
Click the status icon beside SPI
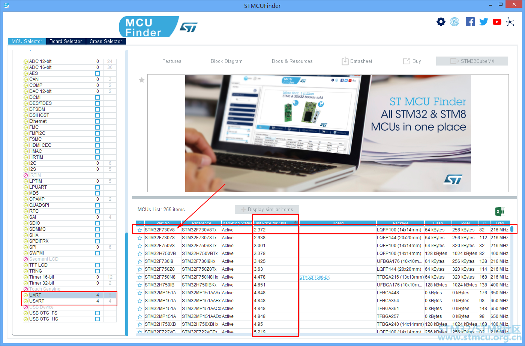click(x=26, y=247)
